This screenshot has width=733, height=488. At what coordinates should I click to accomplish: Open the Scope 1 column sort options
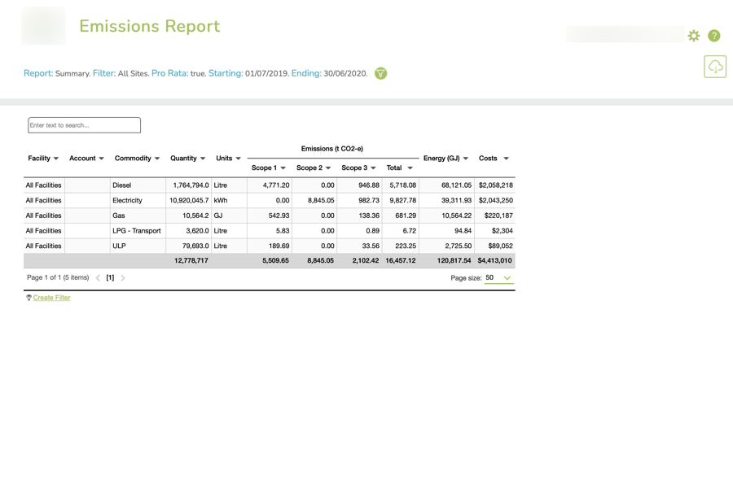point(282,168)
